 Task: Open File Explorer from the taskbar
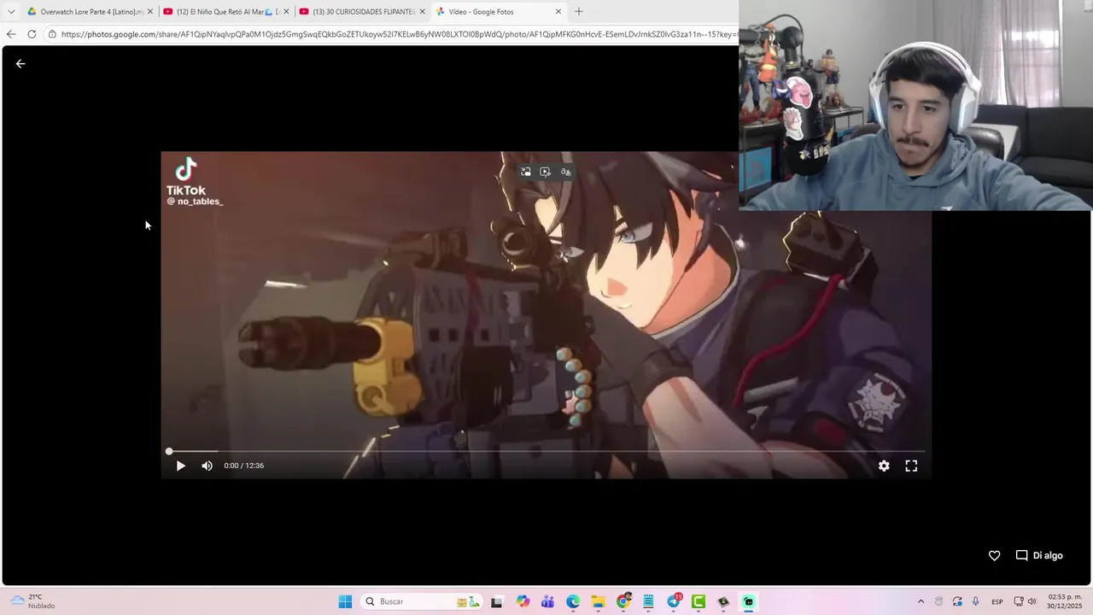pyautogui.click(x=598, y=601)
